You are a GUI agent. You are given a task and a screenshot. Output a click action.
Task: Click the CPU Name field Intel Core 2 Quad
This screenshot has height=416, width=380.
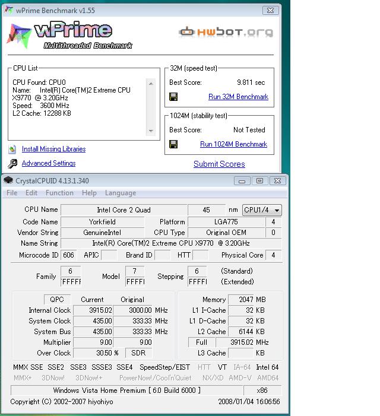[123, 210]
